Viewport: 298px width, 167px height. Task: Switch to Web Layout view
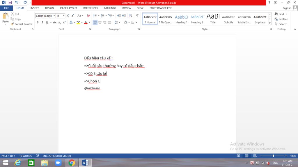pyautogui.click(x=255, y=156)
